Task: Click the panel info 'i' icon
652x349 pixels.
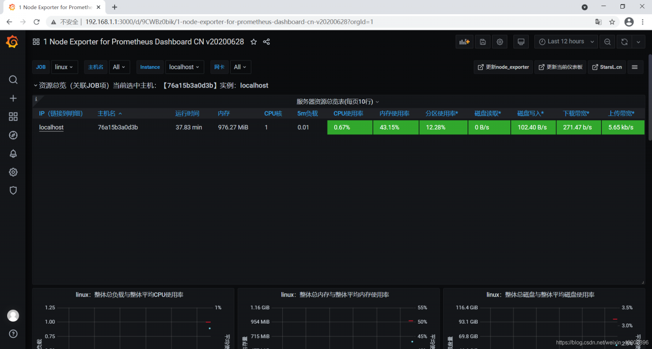Action: 36,99
